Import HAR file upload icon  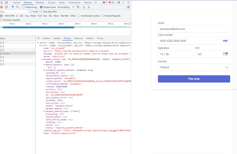[84, 7]
